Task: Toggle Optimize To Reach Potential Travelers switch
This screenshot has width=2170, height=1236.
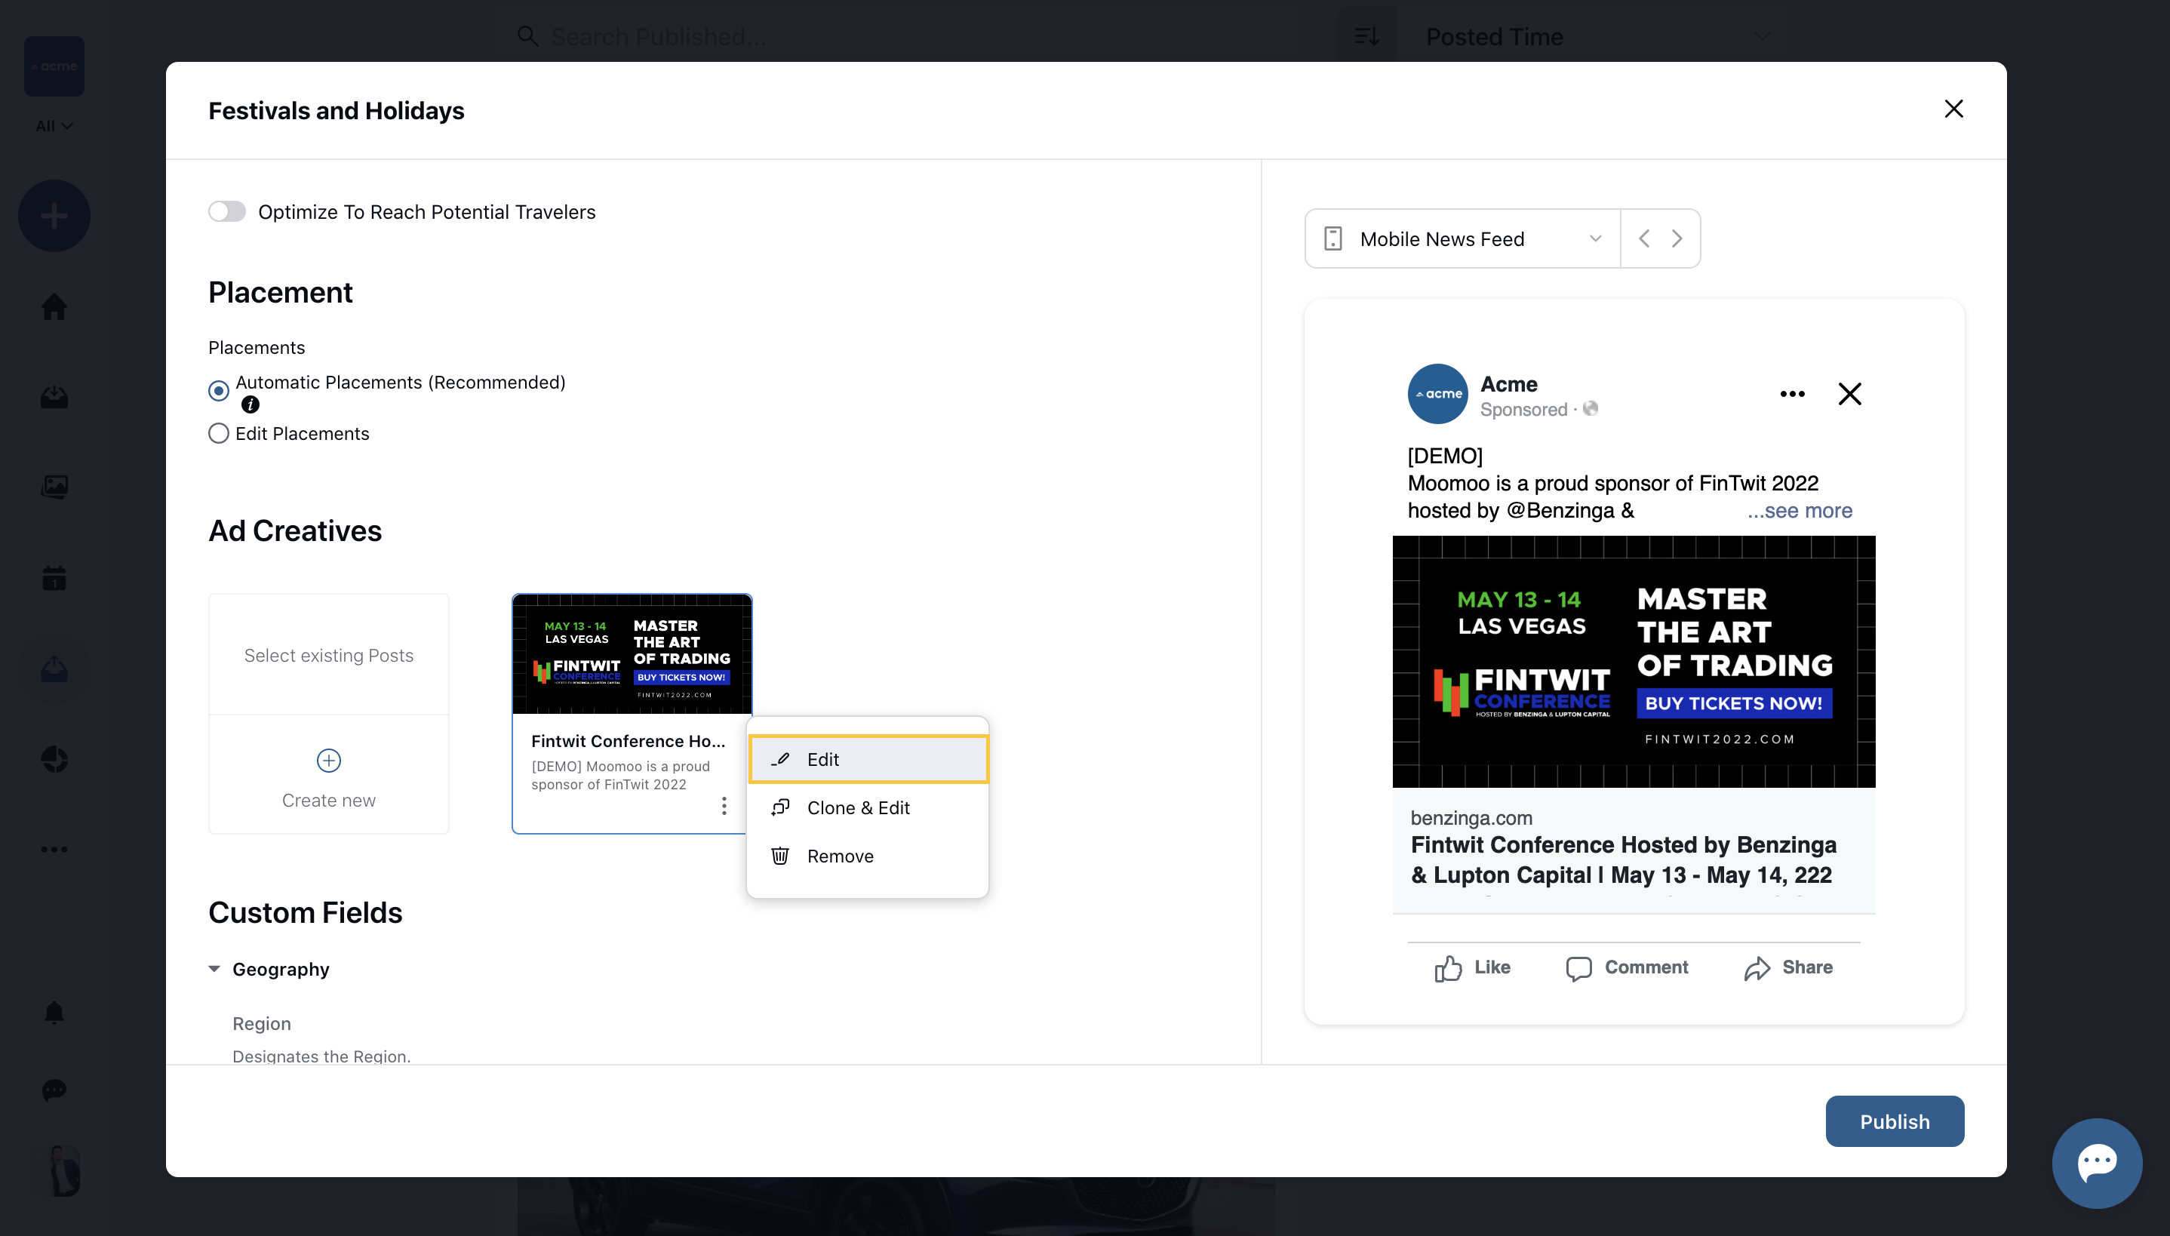Action: click(226, 212)
